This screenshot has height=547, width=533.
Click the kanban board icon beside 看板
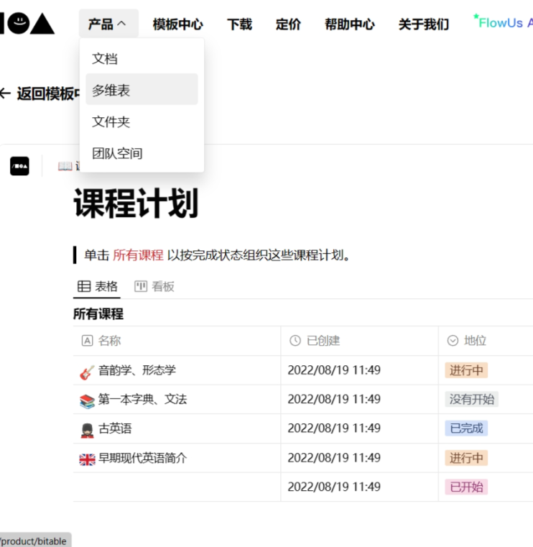click(x=141, y=286)
